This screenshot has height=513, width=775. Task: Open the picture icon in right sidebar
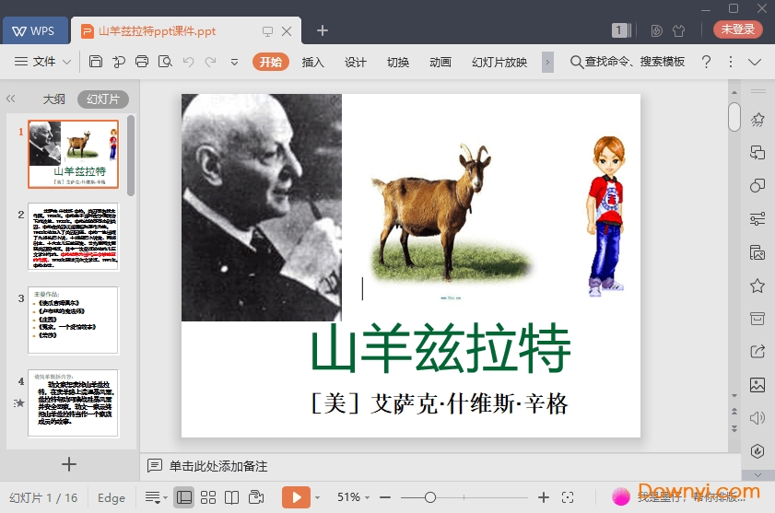[757, 384]
